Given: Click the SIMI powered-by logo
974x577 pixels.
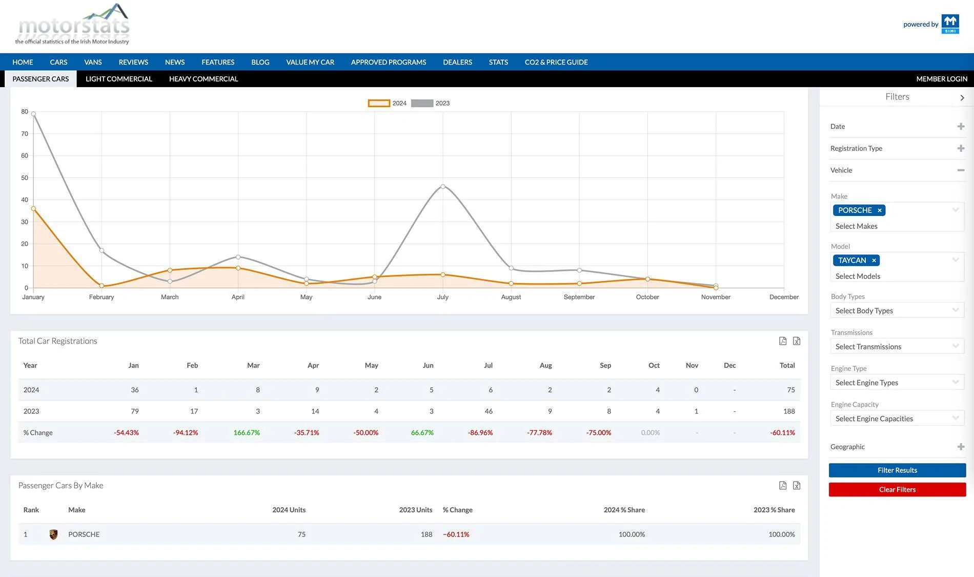Looking at the screenshot, I should (950, 24).
